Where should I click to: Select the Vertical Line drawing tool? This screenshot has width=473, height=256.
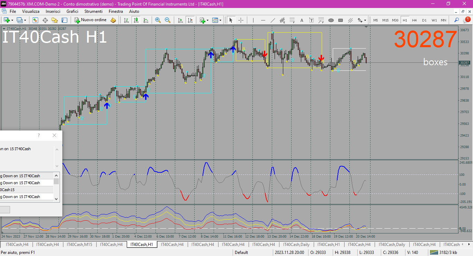coord(253,20)
